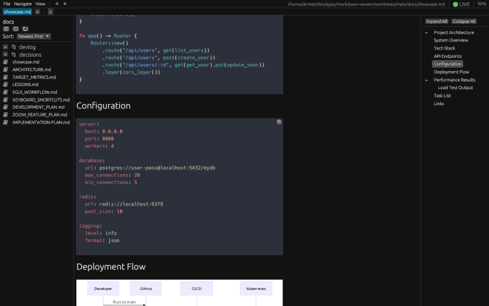Image resolution: width=489 pixels, height=306 pixels.
Task: Click Collapse All in the outline panel
Action: point(464,22)
